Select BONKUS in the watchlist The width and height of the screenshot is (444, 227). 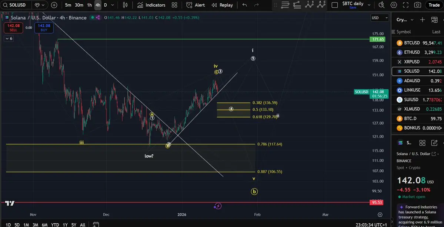click(418, 128)
